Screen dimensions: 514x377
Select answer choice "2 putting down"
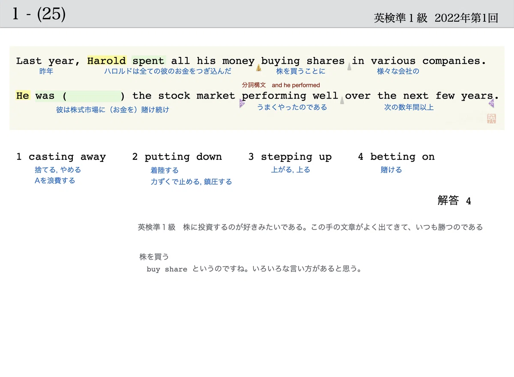(177, 157)
